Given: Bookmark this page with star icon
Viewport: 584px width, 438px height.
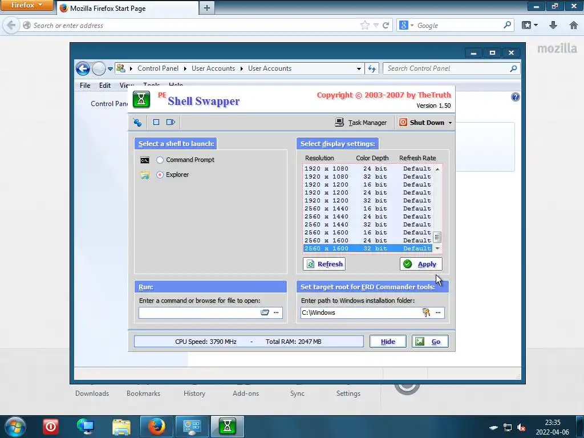Looking at the screenshot, I should coord(365,25).
